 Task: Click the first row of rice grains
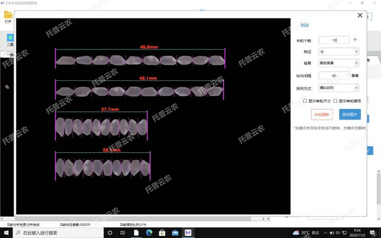[x=139, y=59]
